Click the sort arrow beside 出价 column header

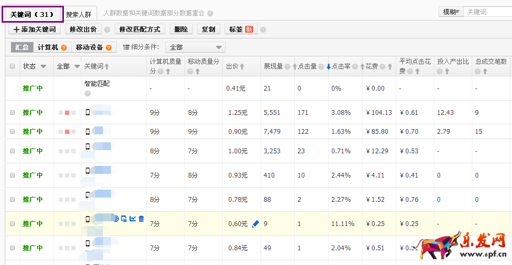[x=242, y=67]
